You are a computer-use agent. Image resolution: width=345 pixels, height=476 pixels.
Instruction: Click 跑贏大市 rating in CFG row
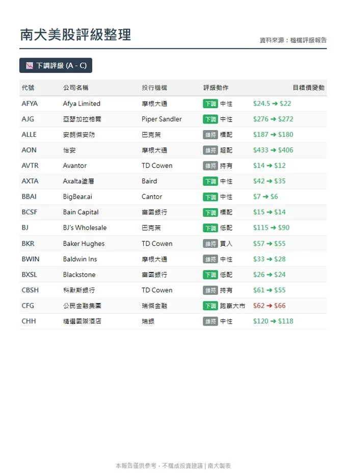[232, 306]
